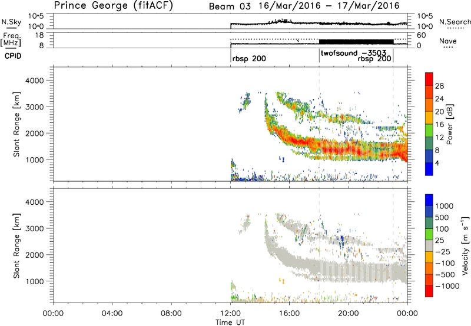The image size is (471, 326).
Task: Select the 'Freq. [MHz]' axis label
Action: click(x=11, y=40)
